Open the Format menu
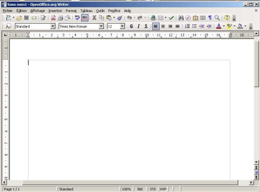260x192 pixels. (x=71, y=11)
